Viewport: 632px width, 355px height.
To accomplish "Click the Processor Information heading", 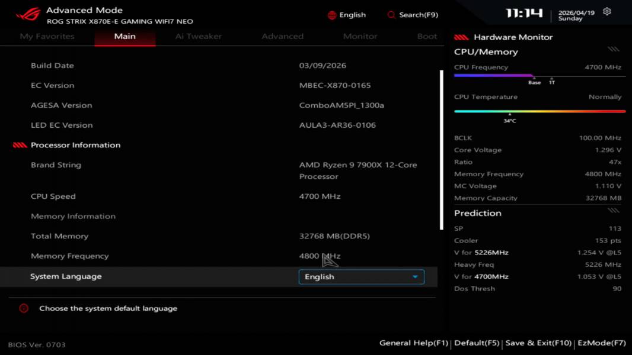I will coord(75,145).
